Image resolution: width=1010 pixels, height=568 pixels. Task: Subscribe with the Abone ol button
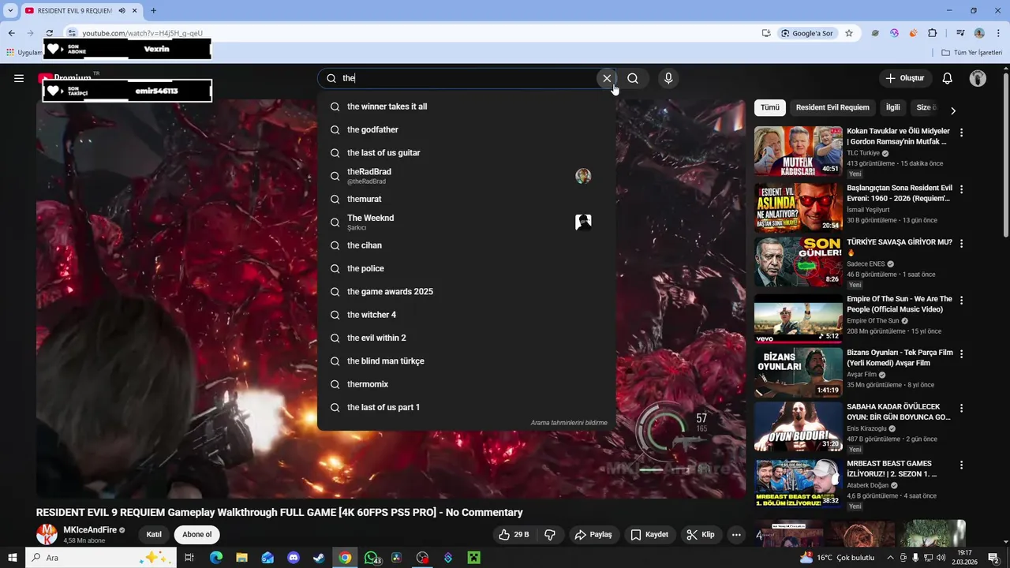[x=196, y=535]
